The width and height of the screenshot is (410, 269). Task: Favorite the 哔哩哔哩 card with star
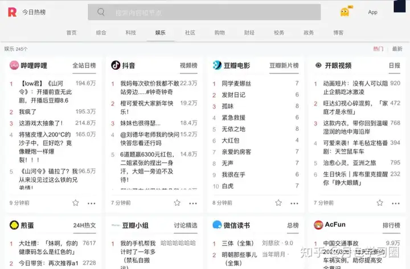76,202
